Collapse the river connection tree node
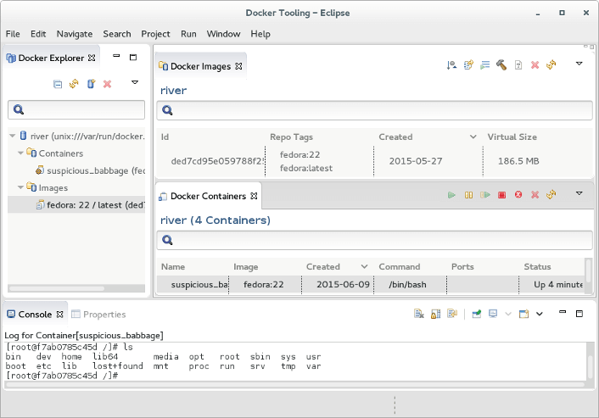The height and width of the screenshot is (418, 599). point(12,136)
